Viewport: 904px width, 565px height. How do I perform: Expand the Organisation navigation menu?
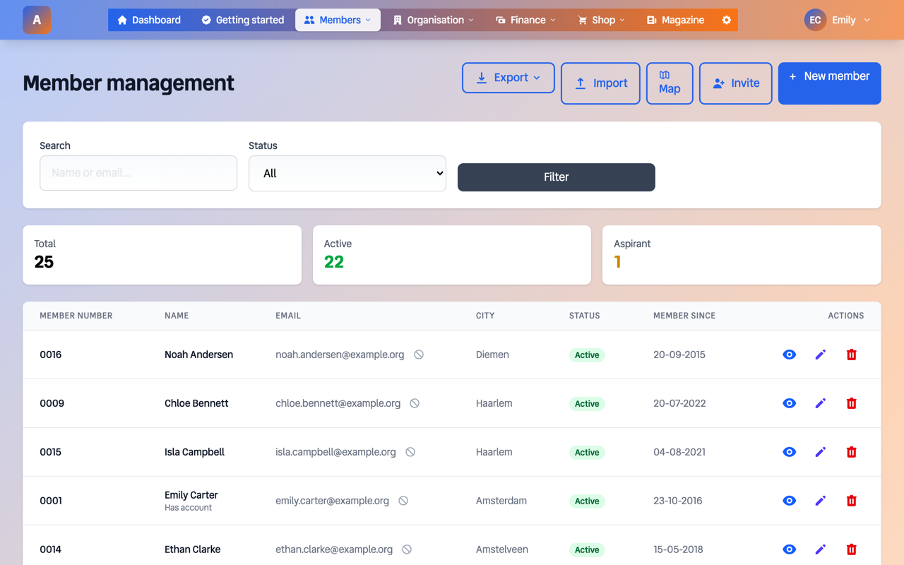pos(434,20)
